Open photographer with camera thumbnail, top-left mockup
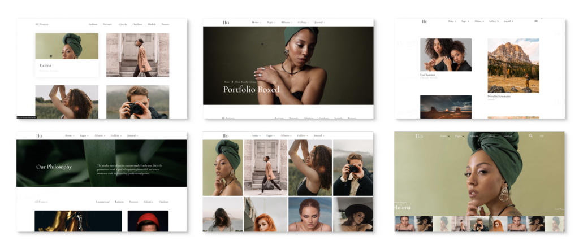 click(138, 102)
